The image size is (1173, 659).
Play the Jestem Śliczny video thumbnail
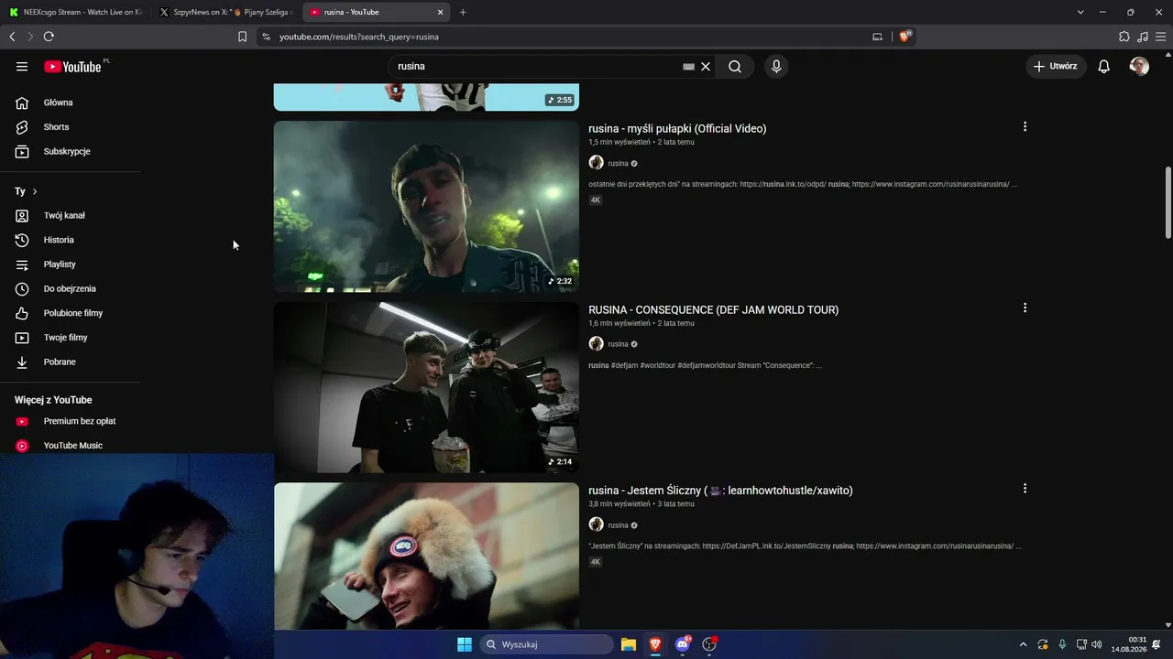pos(426,556)
